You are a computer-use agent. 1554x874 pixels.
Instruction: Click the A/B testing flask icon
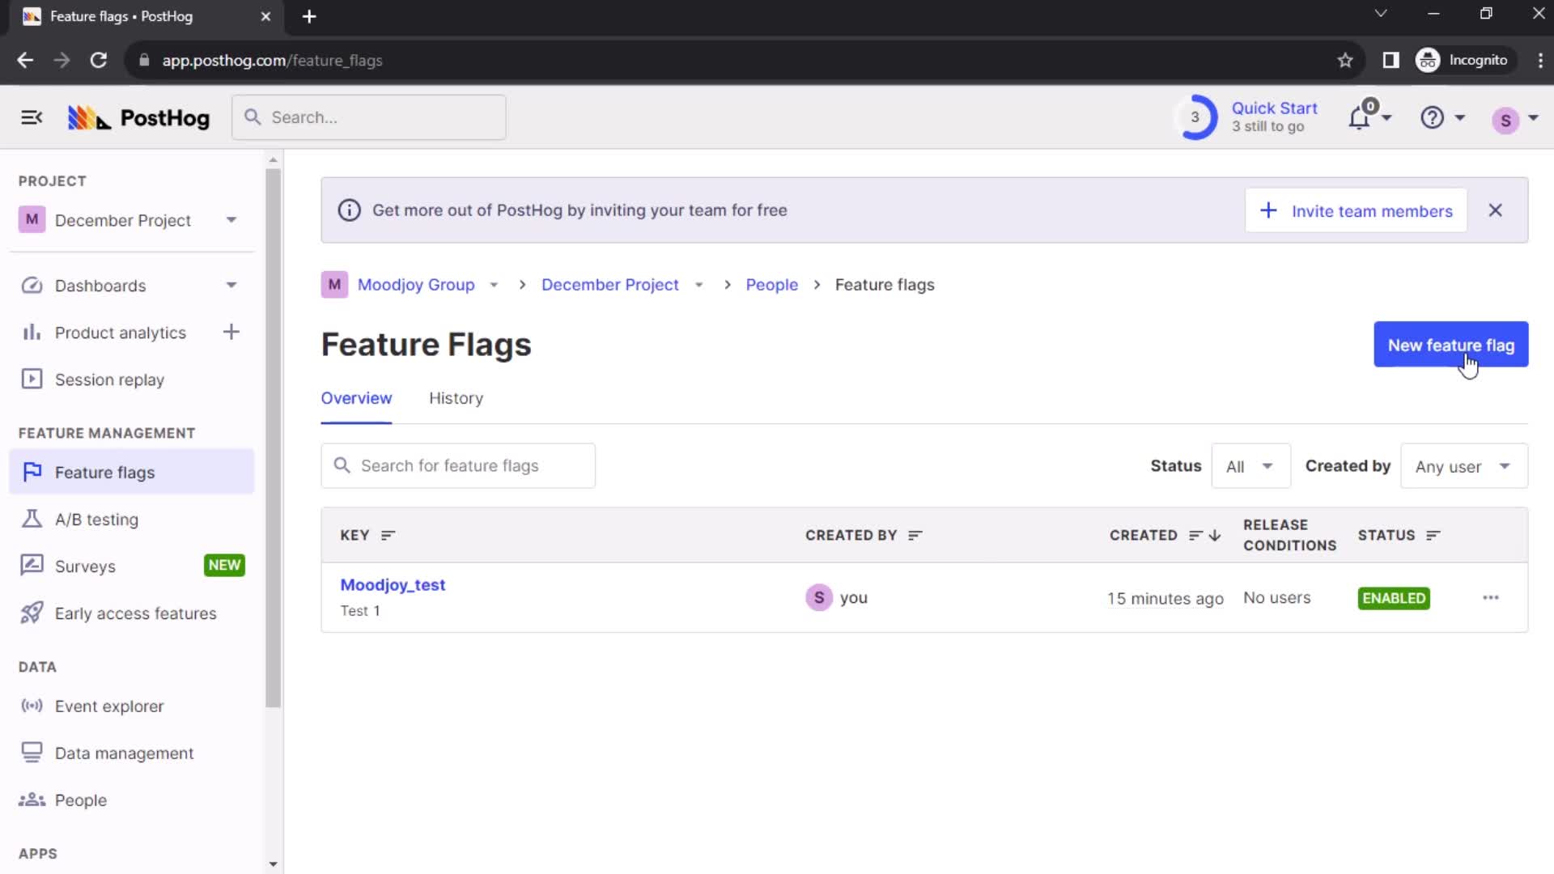click(32, 519)
